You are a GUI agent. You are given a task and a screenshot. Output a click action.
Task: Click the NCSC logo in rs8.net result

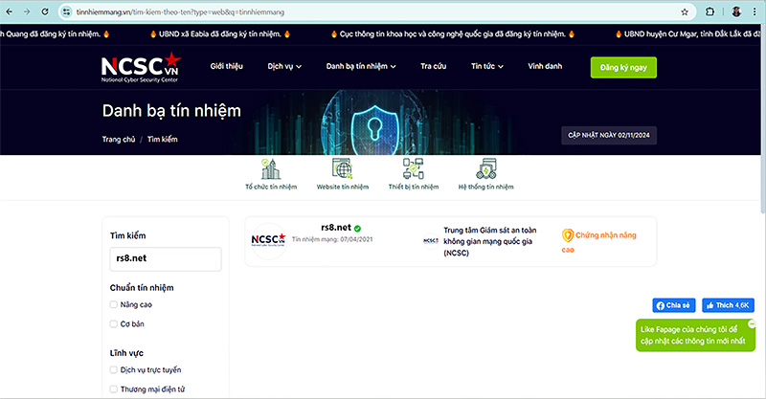[x=268, y=240]
